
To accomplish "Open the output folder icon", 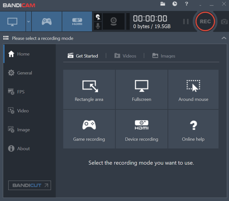I will point(163,4).
